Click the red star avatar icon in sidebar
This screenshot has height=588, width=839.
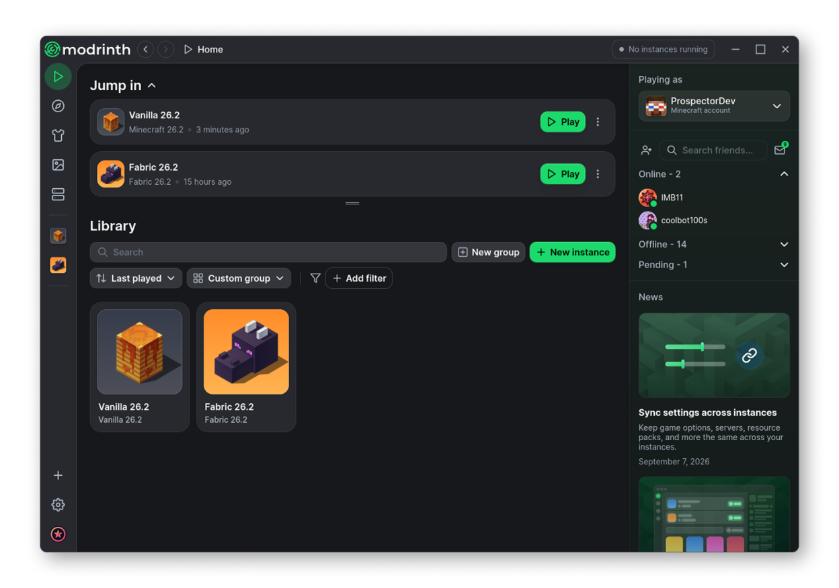click(x=58, y=534)
